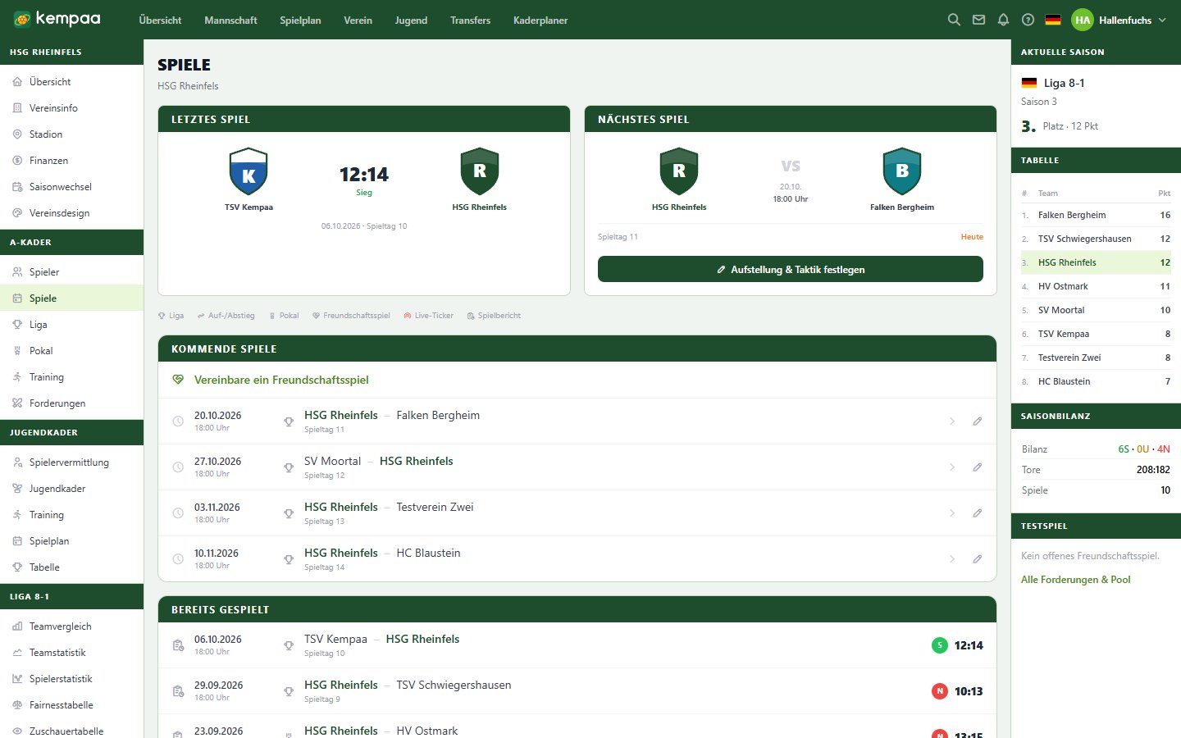
Task: Open the Übersicht top menu
Action: click(160, 20)
